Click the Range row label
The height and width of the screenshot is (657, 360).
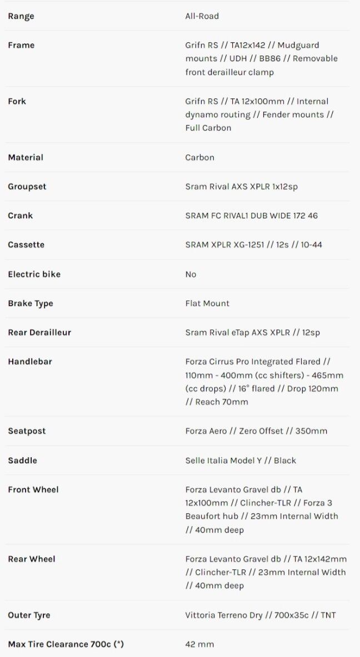(x=21, y=16)
